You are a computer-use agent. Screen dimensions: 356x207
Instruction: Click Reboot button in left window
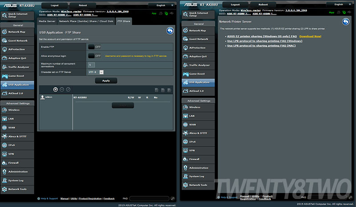[x=83, y=5]
